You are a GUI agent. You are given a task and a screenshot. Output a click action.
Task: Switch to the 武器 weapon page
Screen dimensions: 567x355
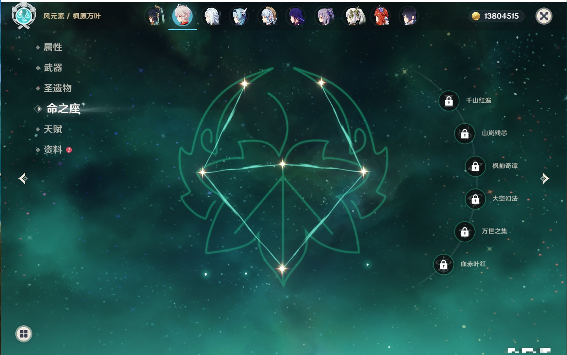53,68
